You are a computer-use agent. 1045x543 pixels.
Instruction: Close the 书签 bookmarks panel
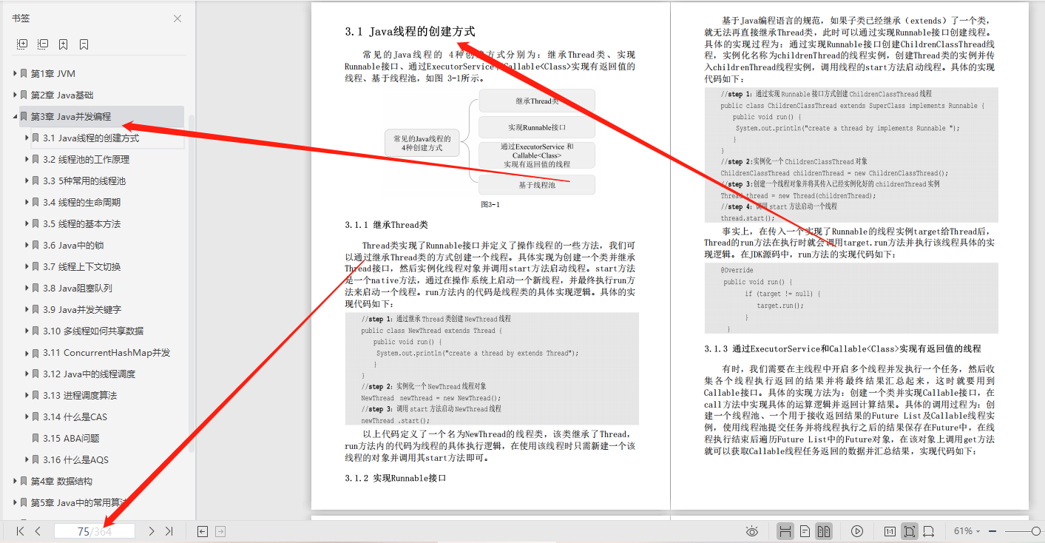click(x=177, y=18)
